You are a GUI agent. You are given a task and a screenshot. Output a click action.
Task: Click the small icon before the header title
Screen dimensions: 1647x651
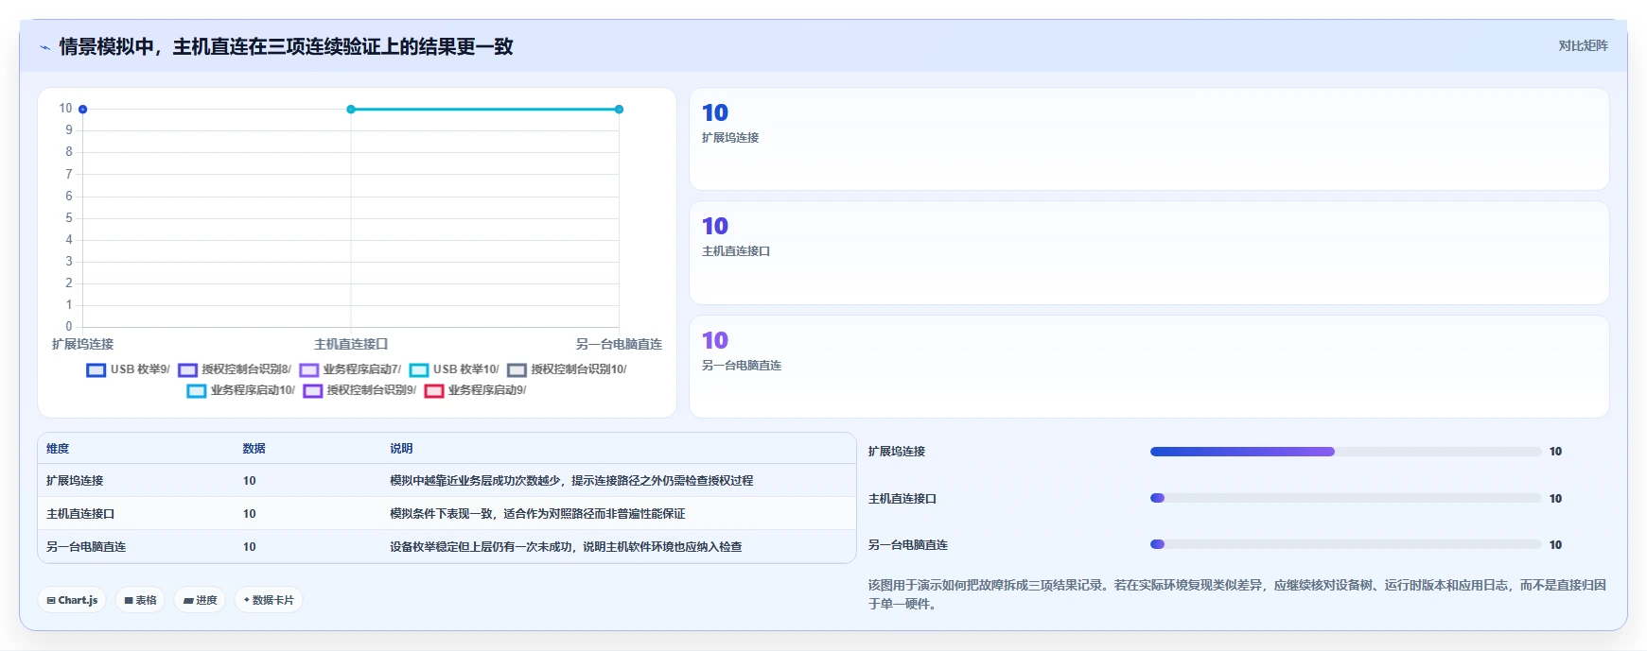coord(44,47)
